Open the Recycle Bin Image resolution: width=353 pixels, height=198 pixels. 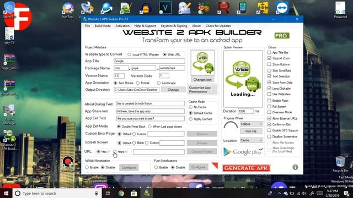tap(340, 164)
